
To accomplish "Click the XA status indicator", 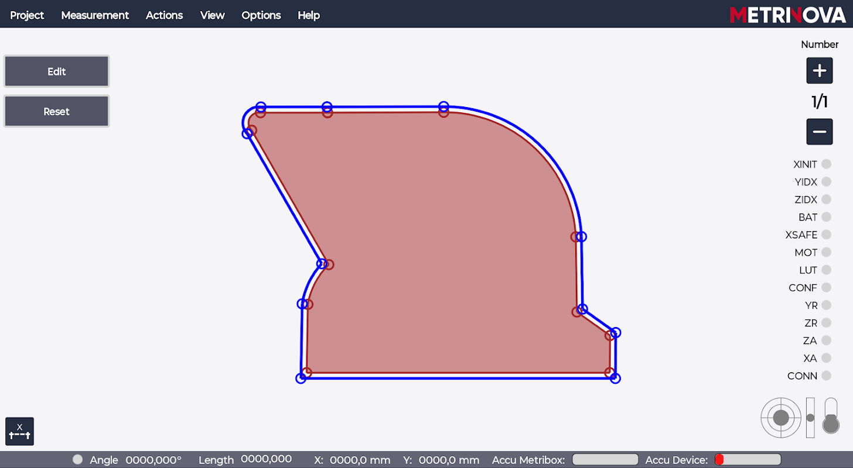I will [826, 357].
